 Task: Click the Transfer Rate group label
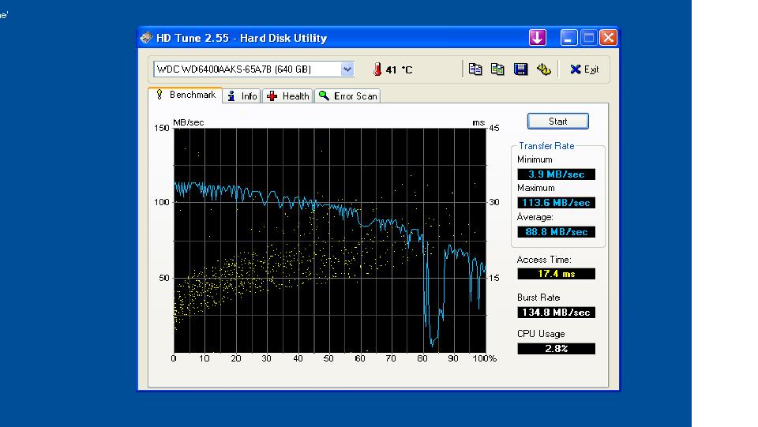[546, 146]
